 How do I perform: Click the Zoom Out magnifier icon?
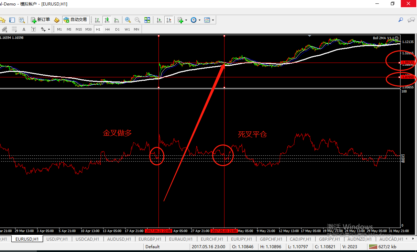(x=138, y=20)
